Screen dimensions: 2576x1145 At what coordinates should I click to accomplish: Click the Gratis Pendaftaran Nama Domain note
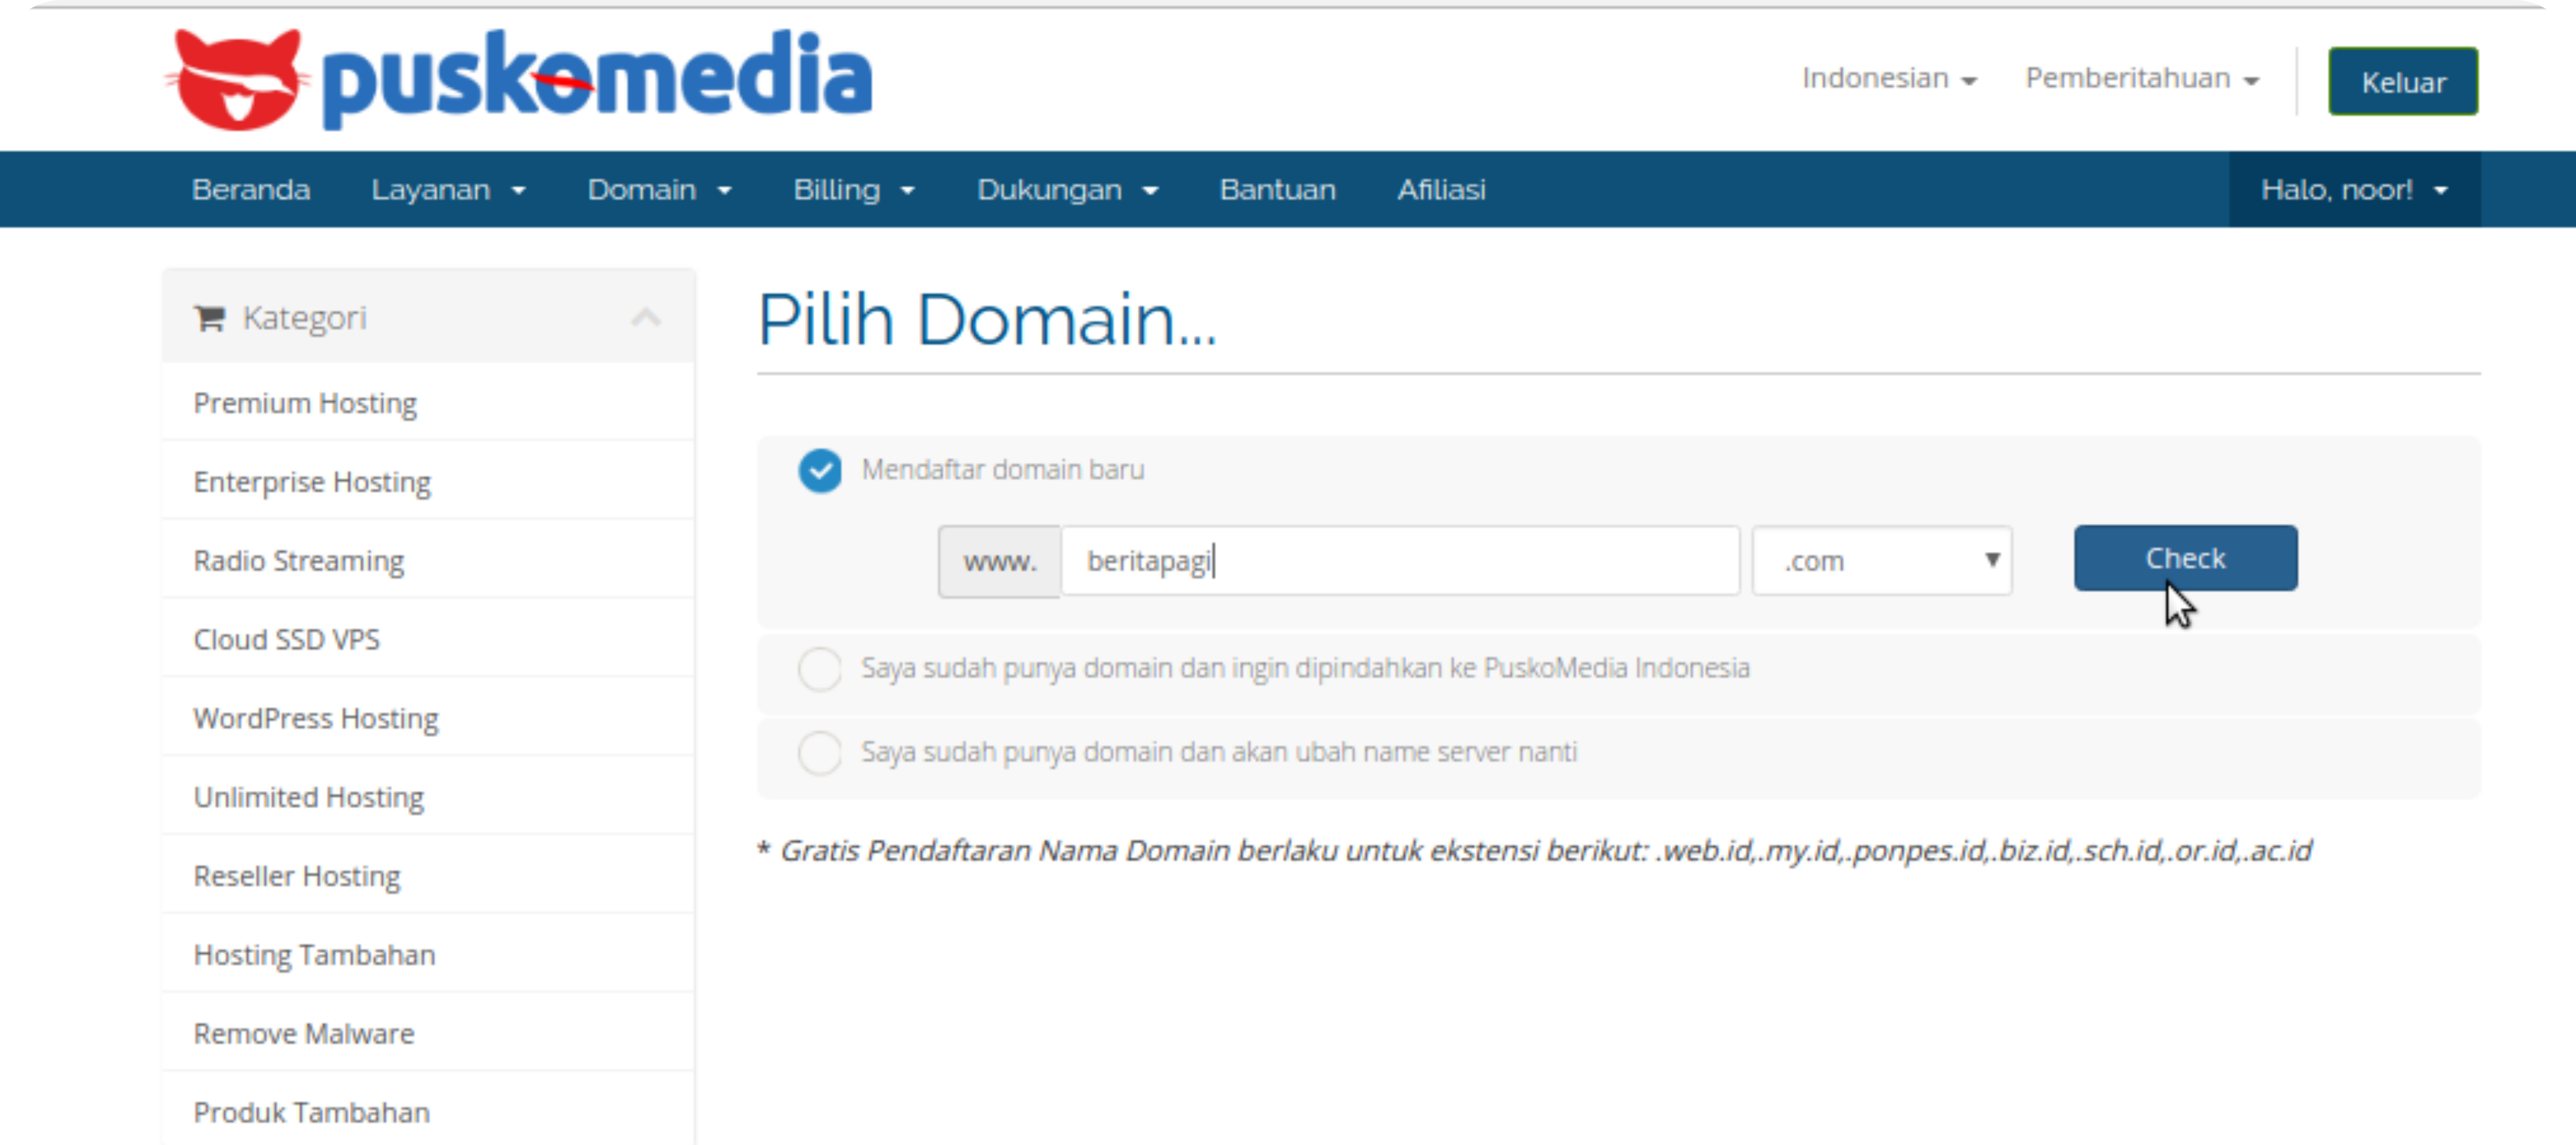[x=1535, y=850]
